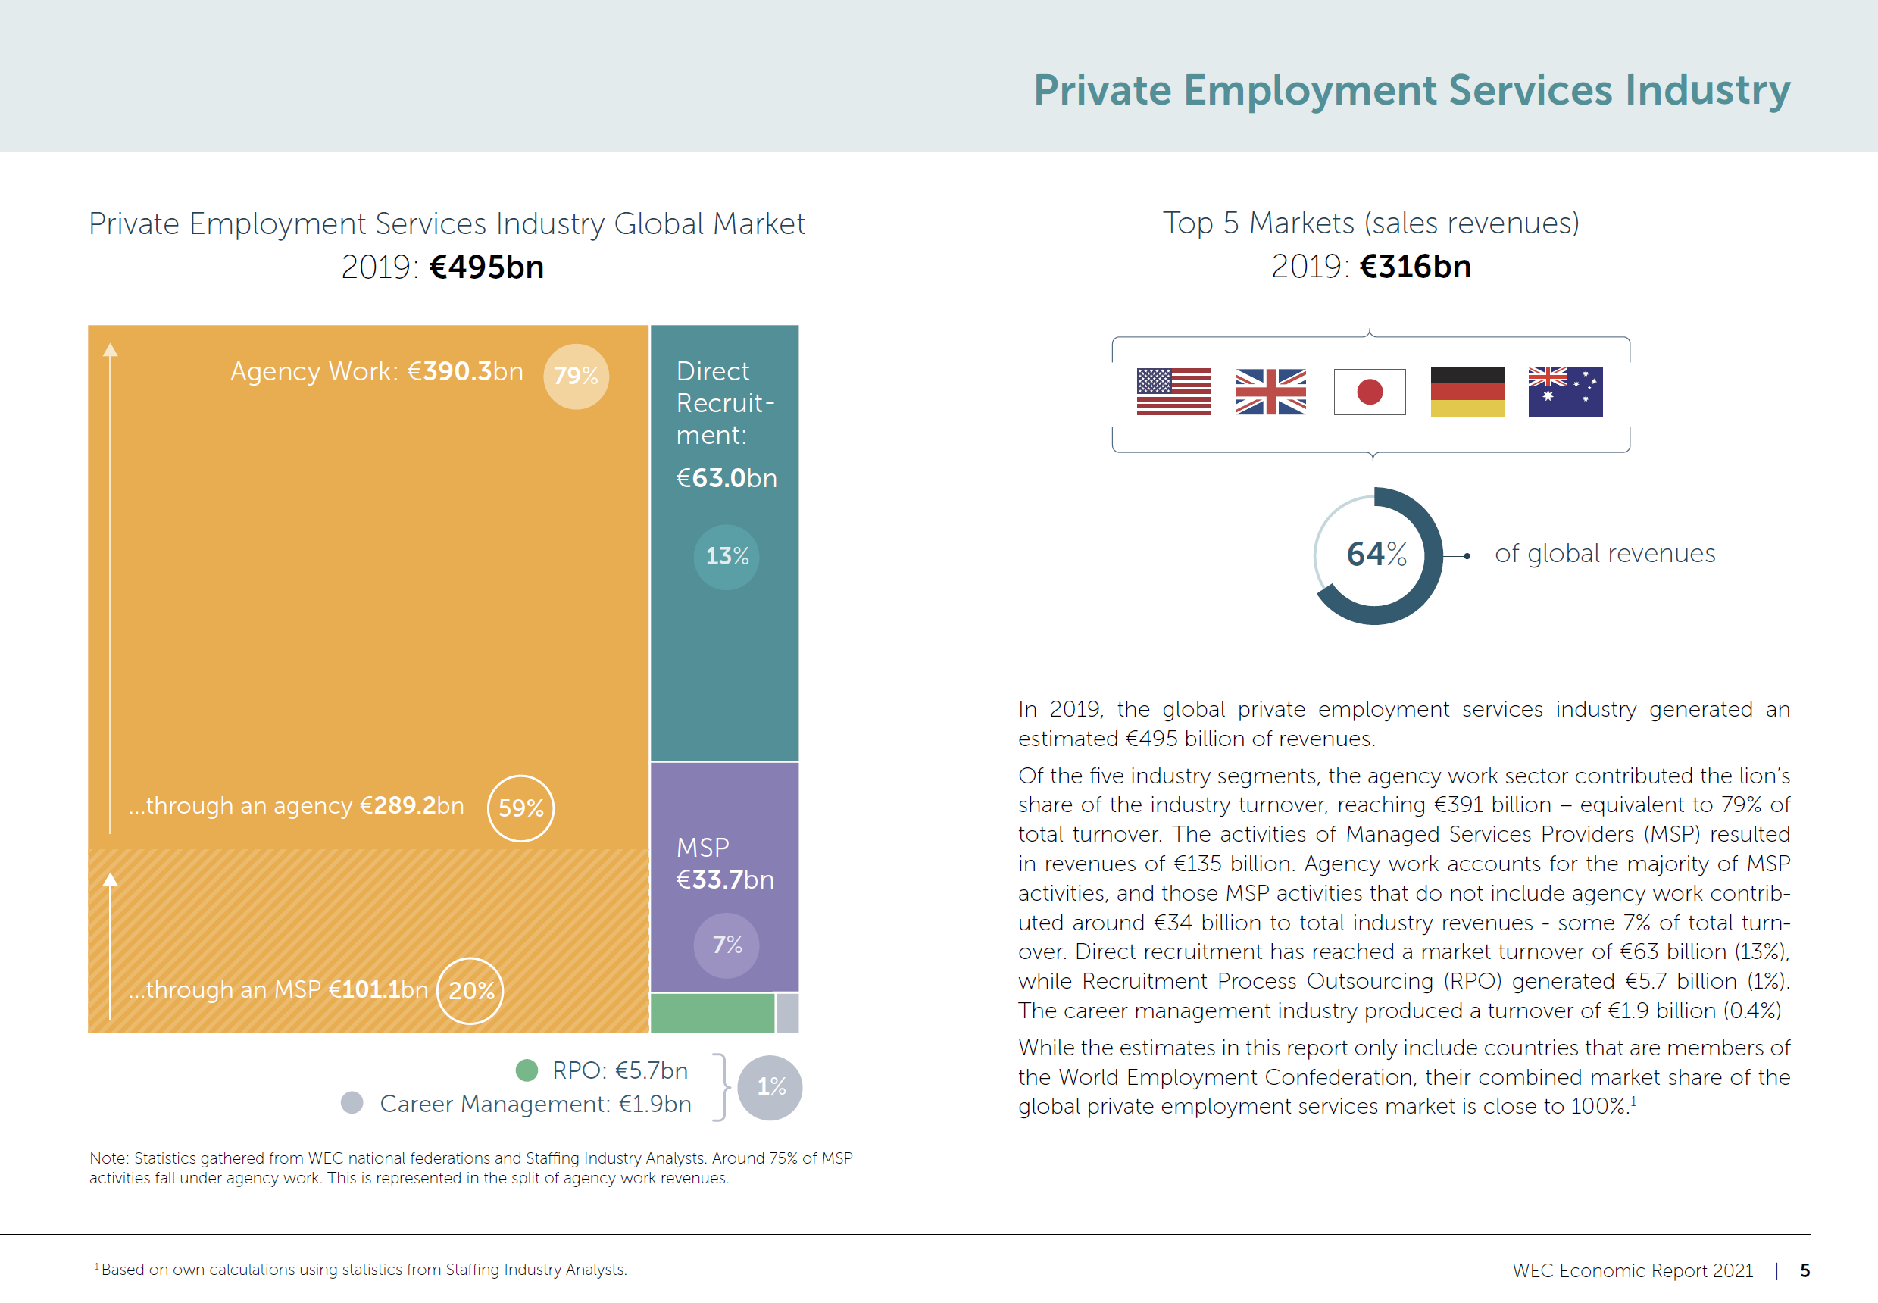
Task: Click the grey Career Management legend dot
Action: (x=352, y=1103)
